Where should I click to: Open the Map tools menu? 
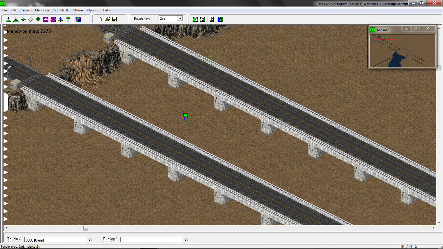coord(42,10)
